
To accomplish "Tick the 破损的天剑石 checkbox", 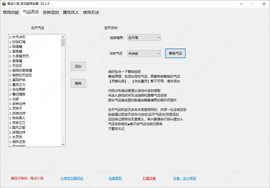I will coord(10,75).
